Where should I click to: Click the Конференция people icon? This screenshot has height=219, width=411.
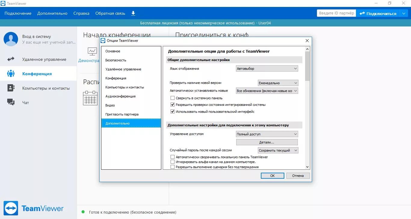tap(11, 73)
